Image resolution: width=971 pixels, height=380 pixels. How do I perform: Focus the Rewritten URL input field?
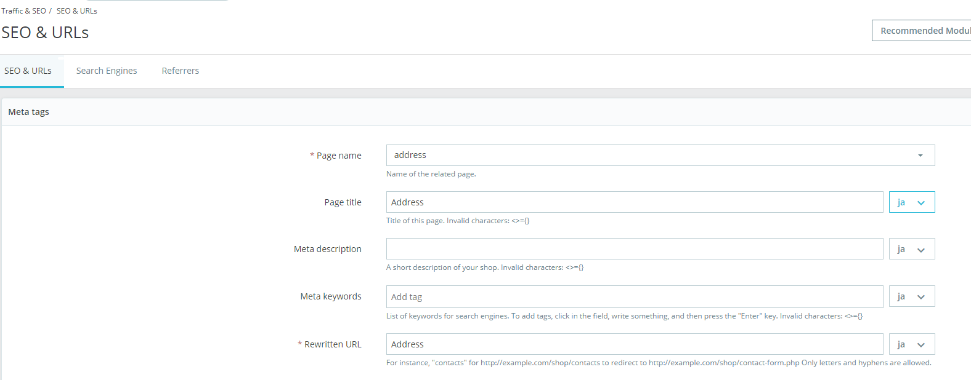coord(635,344)
